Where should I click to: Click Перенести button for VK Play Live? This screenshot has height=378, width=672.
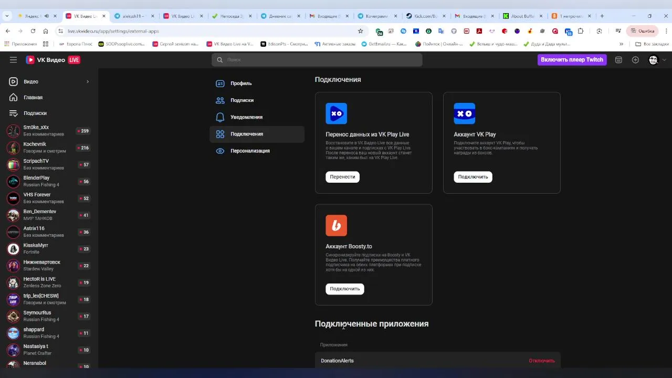coord(342,177)
